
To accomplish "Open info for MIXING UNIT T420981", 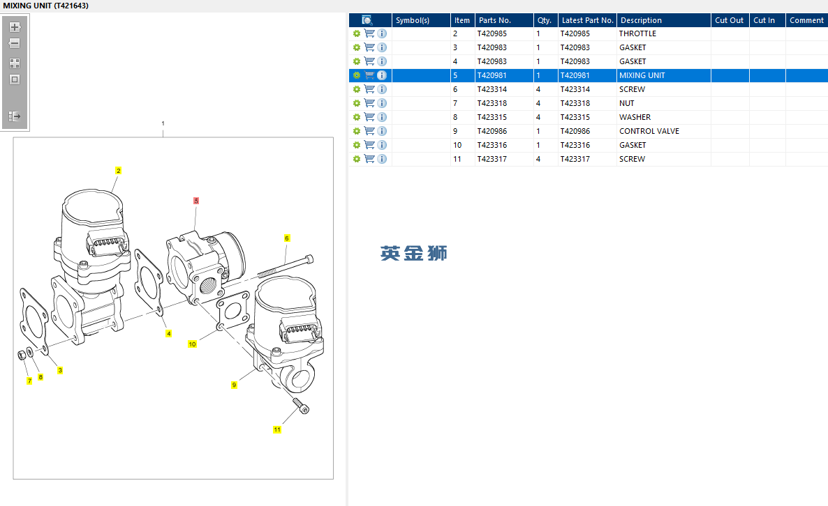I will 382,75.
